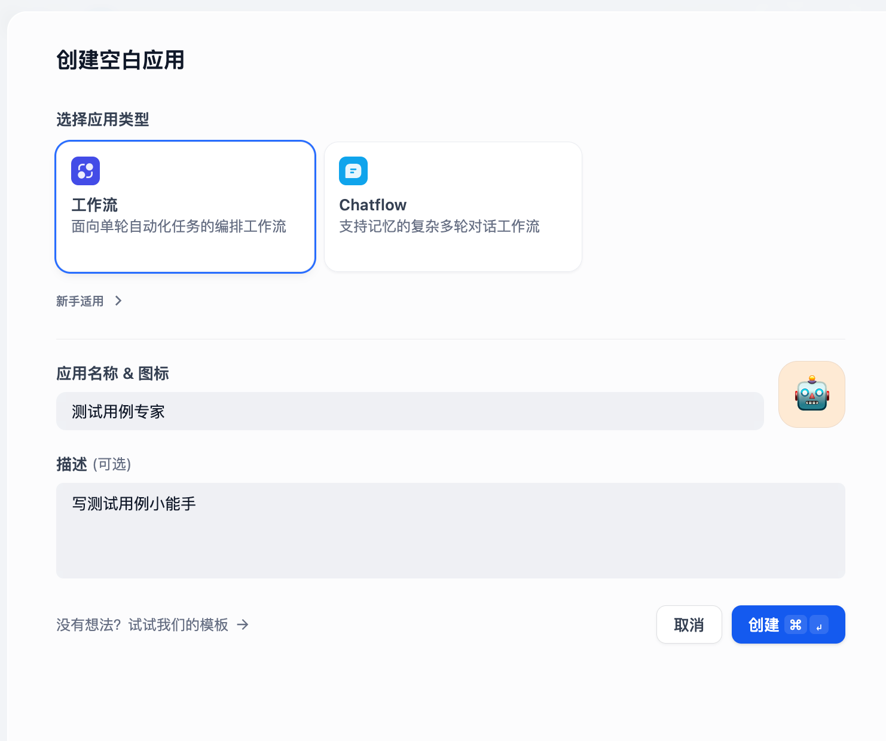Focus the app name field 测试用例专家
886x741 pixels.
410,411
